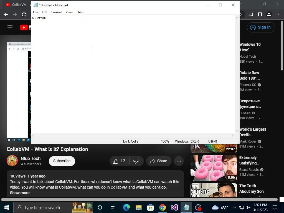Viewport: 284px width, 213px height.
Task: Open Task View on the taskbar
Action: pos(113,207)
